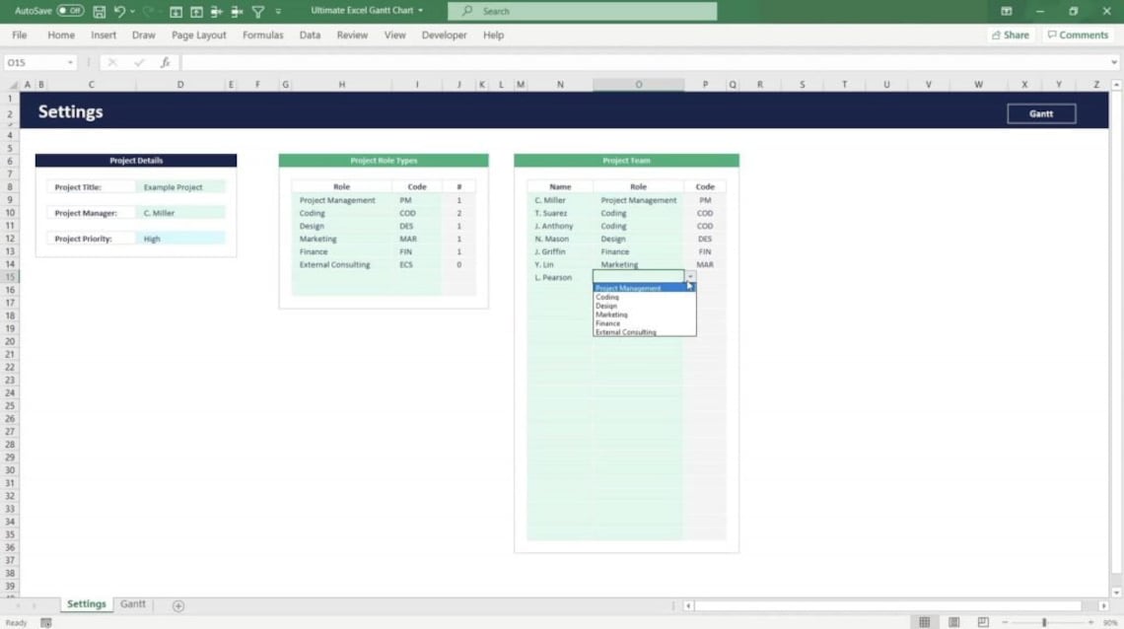
Task: Open the Developer ribbon tab
Action: pyautogui.click(x=444, y=35)
